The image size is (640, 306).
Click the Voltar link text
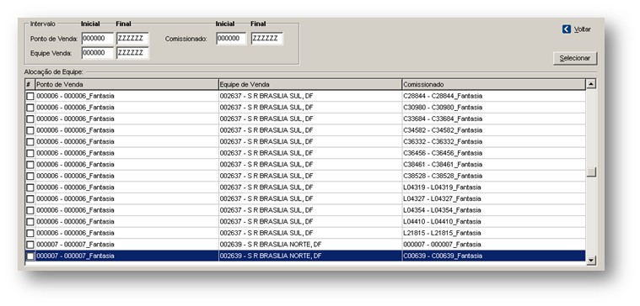[583, 29]
